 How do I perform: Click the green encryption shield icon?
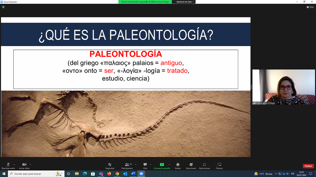click(3, 7)
